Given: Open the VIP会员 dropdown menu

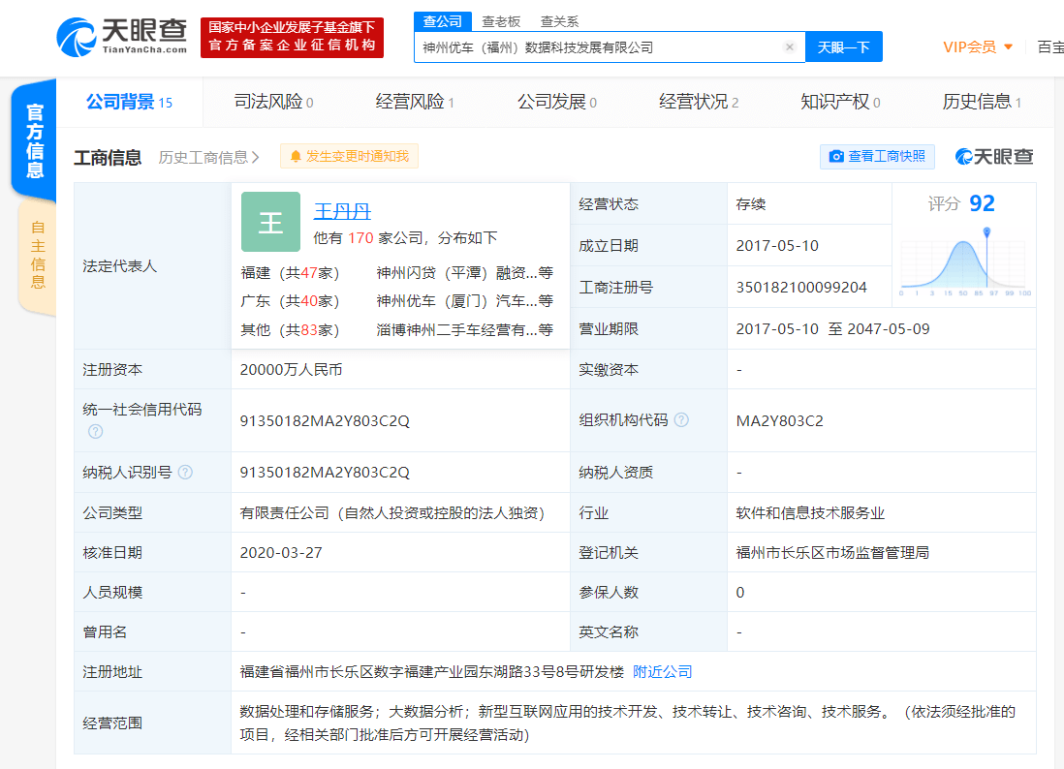Looking at the screenshot, I should [x=978, y=46].
